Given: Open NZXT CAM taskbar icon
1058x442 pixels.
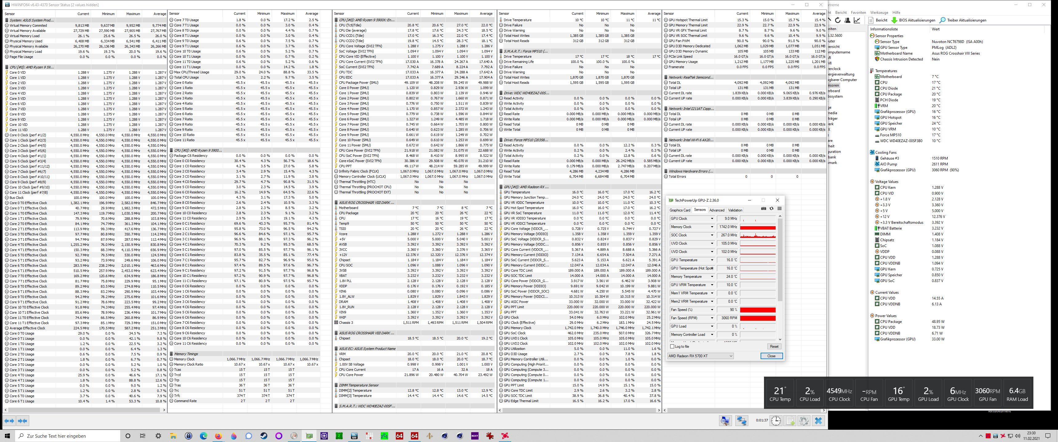Looking at the screenshot, I should 475,436.
